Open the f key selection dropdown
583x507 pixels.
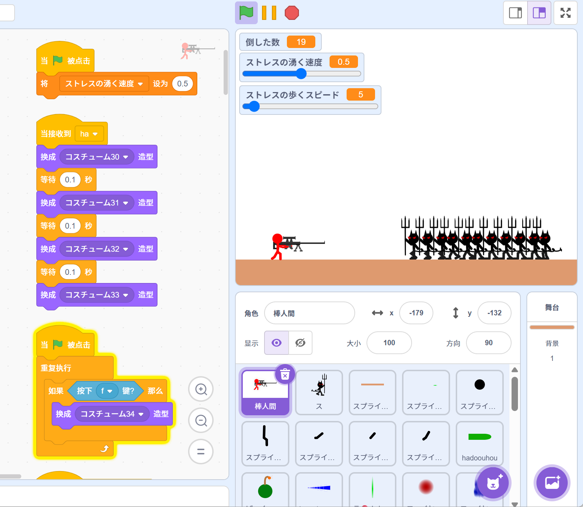[x=110, y=391]
